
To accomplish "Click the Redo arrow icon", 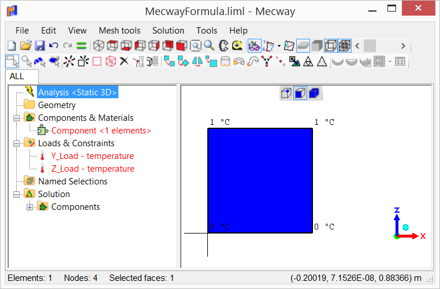I will pyautogui.click(x=68, y=46).
